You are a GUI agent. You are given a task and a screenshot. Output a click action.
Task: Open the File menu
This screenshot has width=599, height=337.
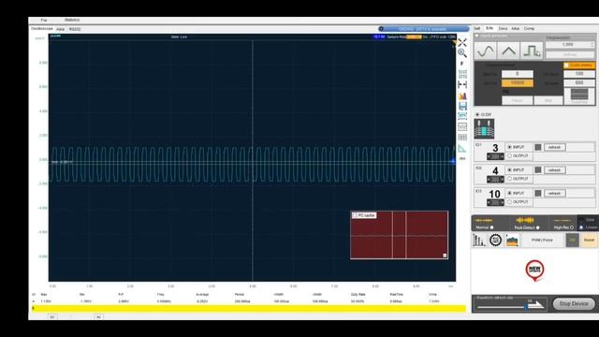coord(44,20)
